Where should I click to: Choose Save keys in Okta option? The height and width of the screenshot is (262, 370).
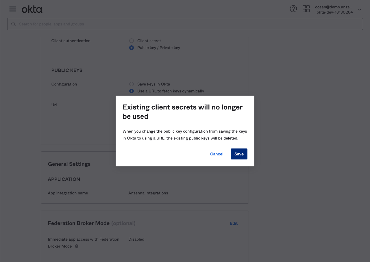point(132,84)
